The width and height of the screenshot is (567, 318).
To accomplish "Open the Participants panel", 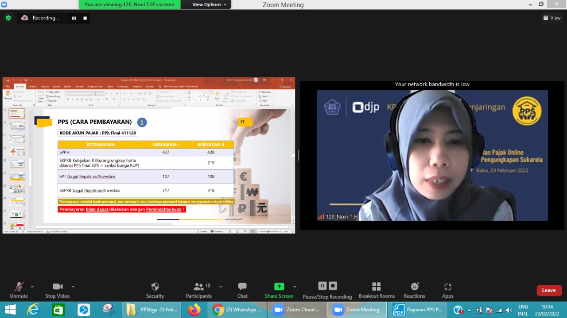I will coord(199,290).
